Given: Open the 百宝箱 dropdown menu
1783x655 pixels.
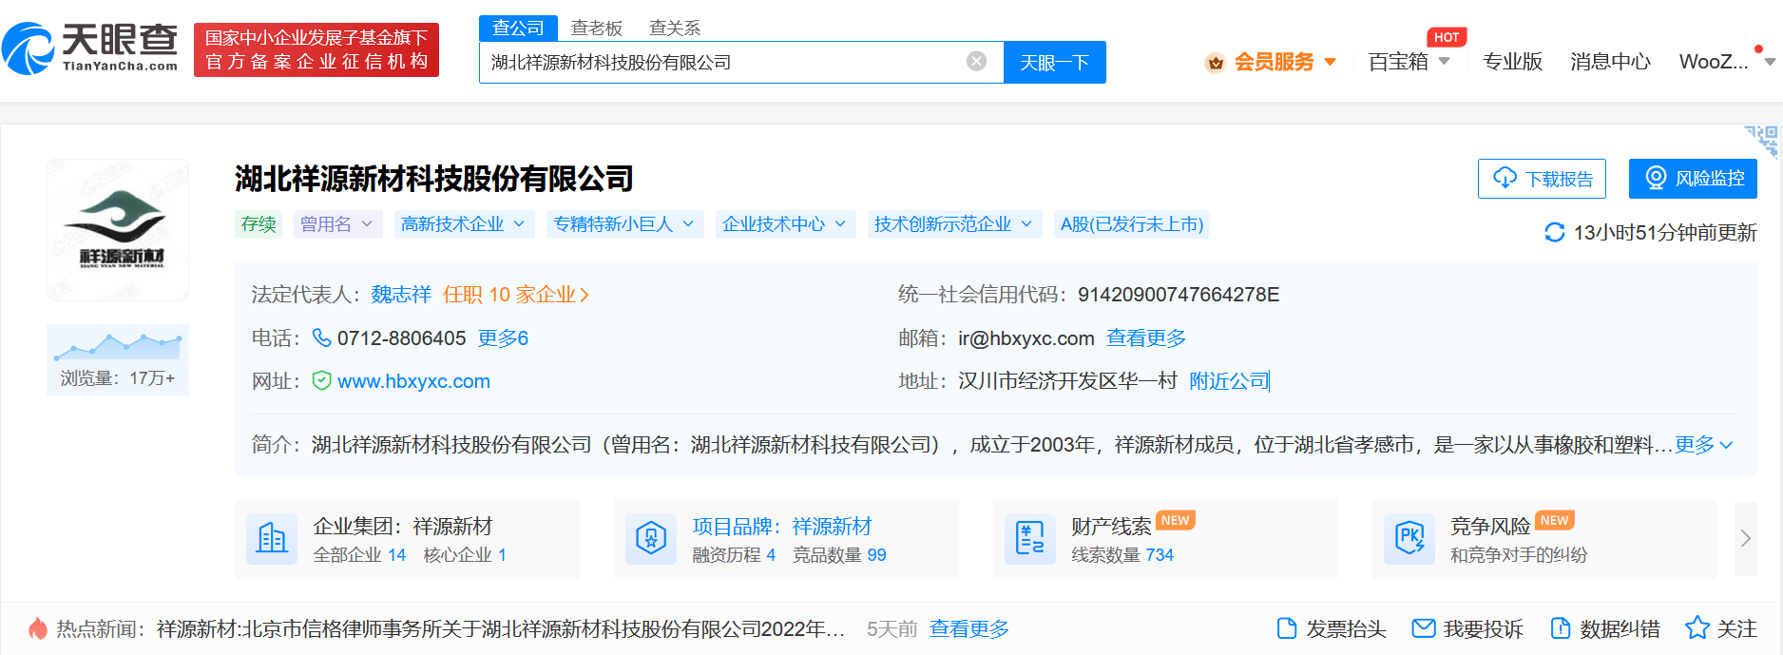Looking at the screenshot, I should tap(1409, 63).
